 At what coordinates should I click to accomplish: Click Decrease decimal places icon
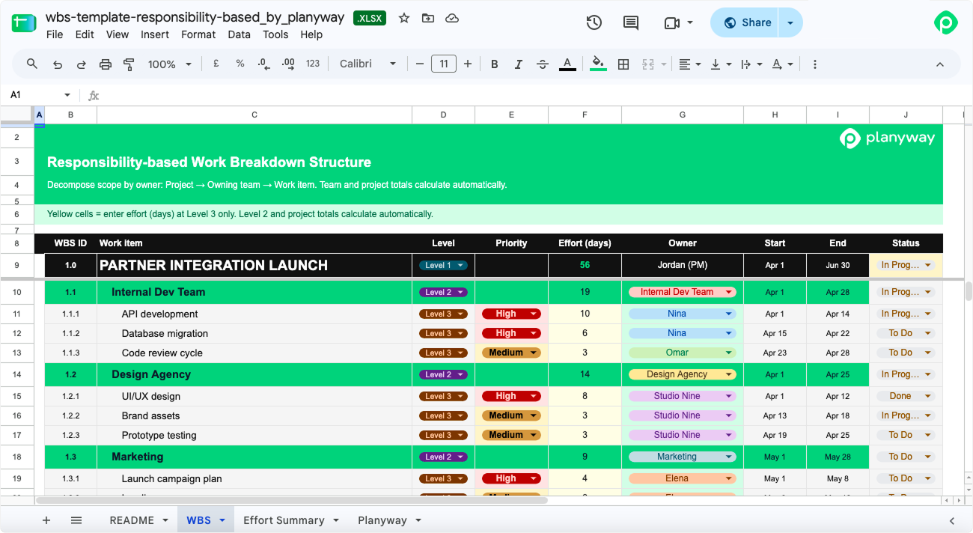tap(263, 64)
